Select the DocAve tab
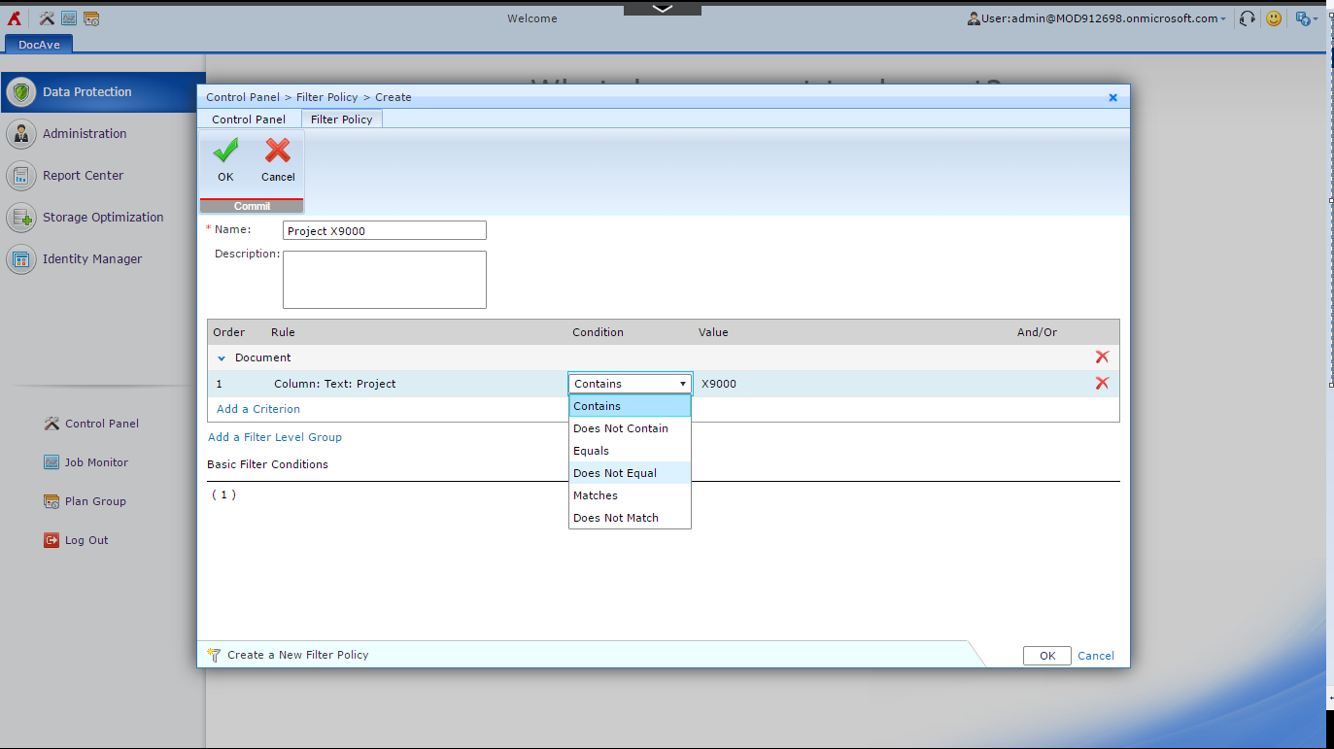This screenshot has height=749, width=1334. [x=39, y=44]
